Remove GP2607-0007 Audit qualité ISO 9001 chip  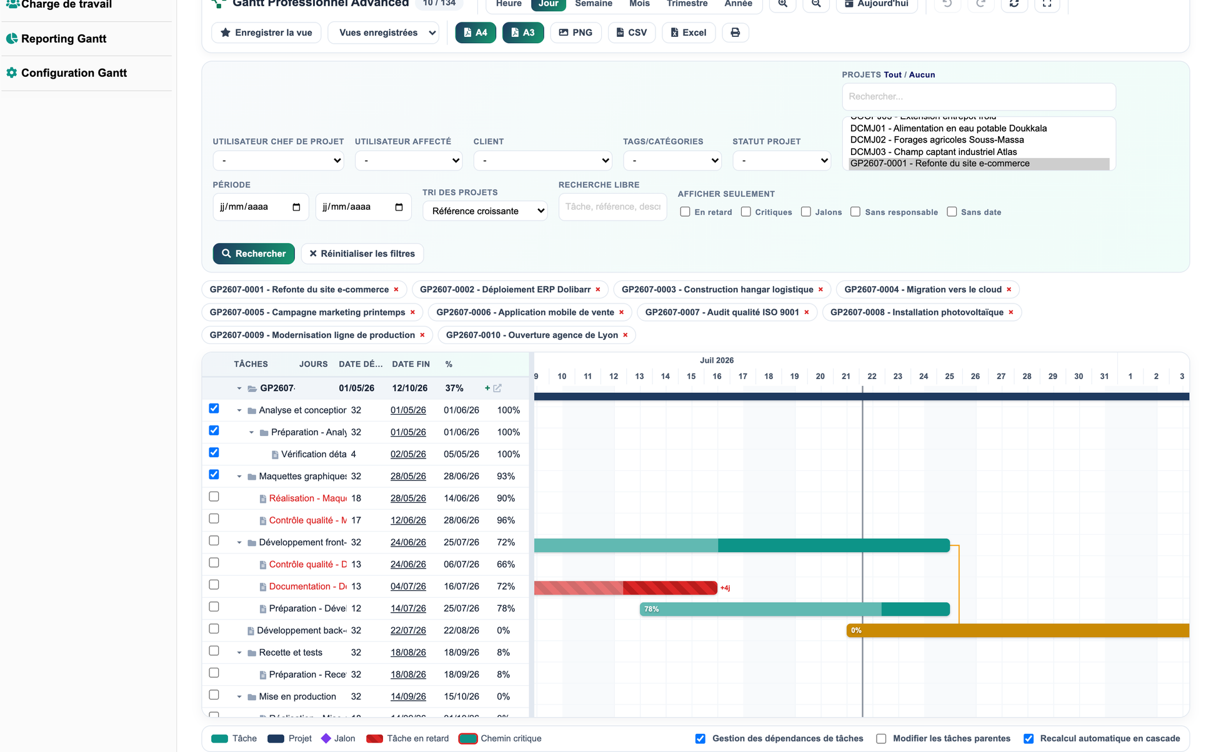coord(806,312)
